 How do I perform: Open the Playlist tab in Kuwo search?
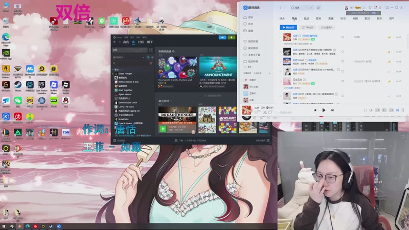tap(319, 18)
